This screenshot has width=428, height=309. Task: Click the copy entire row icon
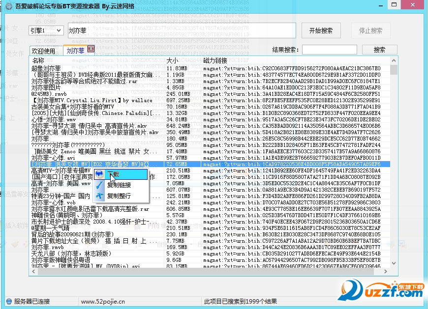point(99,196)
